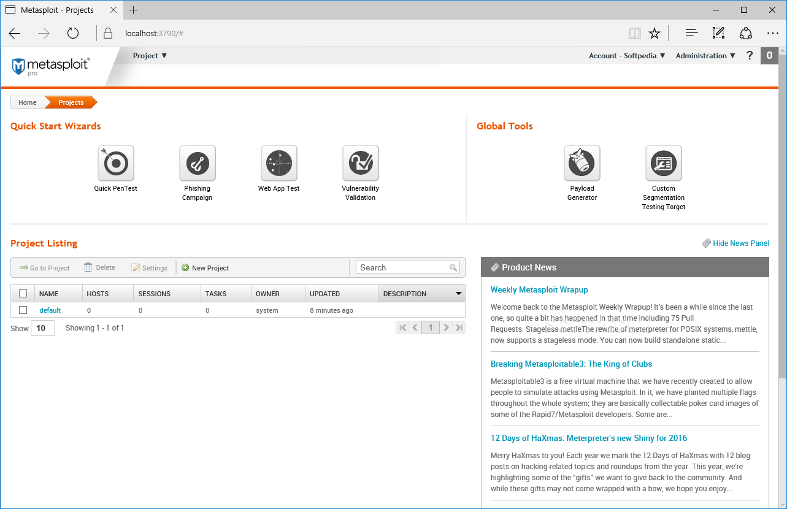Expand the Project menu
Viewport: 787px width, 509px height.
pos(150,56)
